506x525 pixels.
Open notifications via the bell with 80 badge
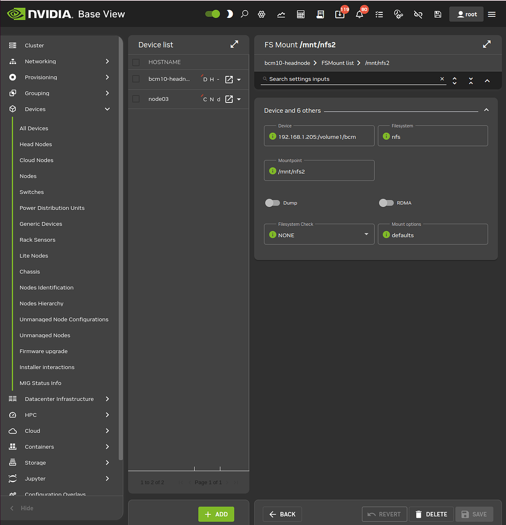pos(359,14)
